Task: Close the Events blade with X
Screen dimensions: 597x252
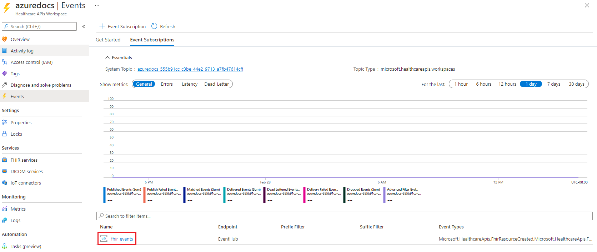Action: [587, 5]
